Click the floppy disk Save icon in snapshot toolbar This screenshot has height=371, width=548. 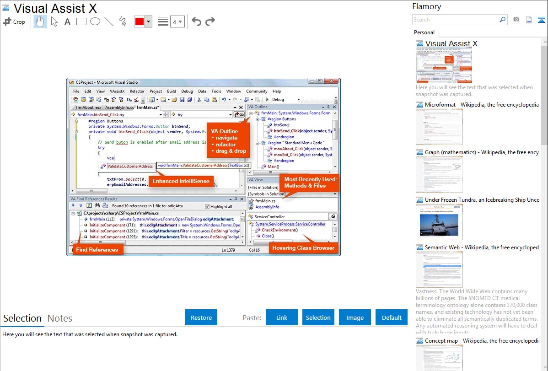pyautogui.click(x=182, y=100)
